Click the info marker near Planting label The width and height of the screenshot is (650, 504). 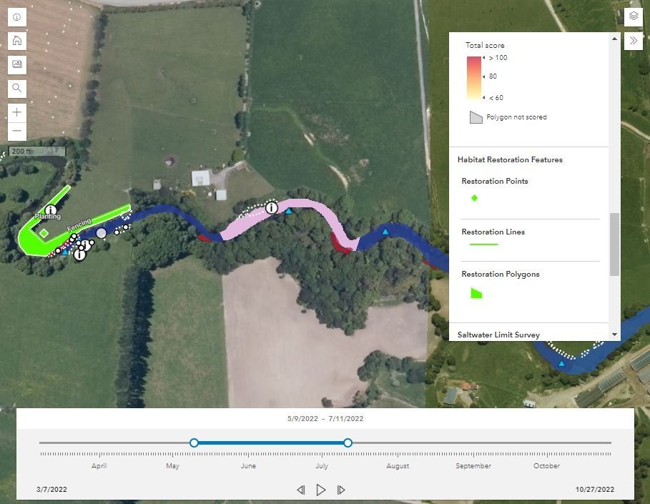(x=51, y=210)
